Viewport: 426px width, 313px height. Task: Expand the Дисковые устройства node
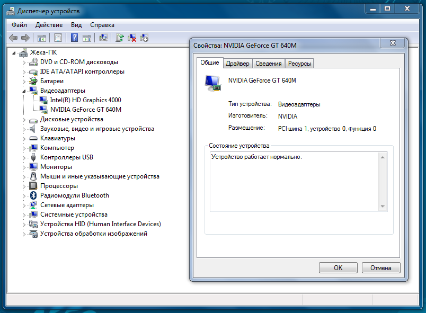(x=24, y=120)
